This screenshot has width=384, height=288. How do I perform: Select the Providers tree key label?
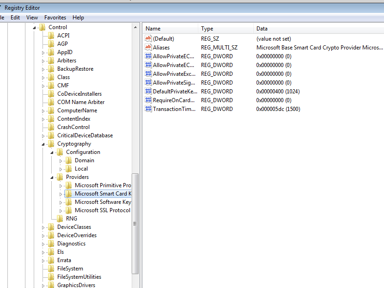[x=77, y=177]
